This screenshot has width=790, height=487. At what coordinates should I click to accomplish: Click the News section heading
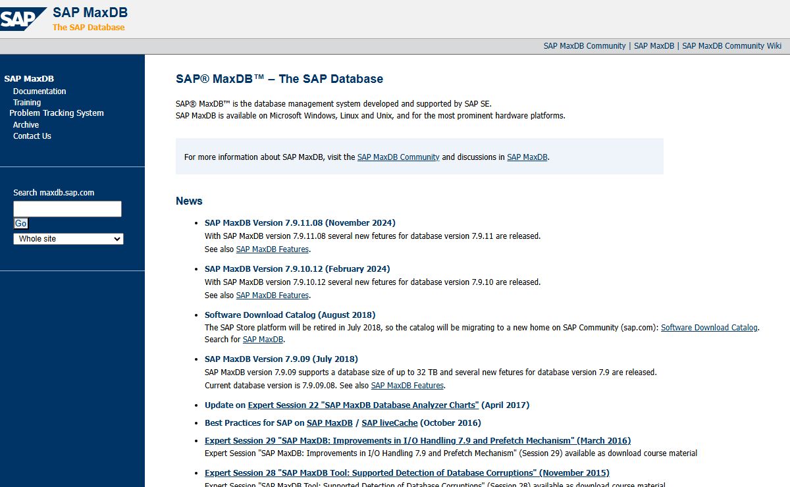(x=189, y=201)
